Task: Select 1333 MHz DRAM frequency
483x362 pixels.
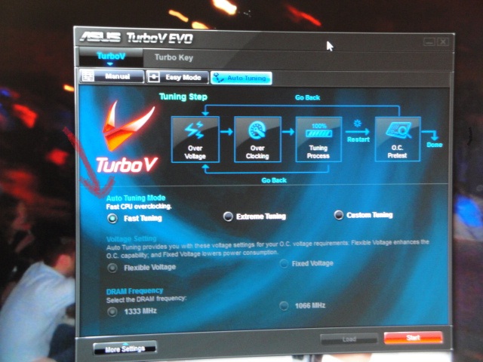Action: (x=112, y=311)
